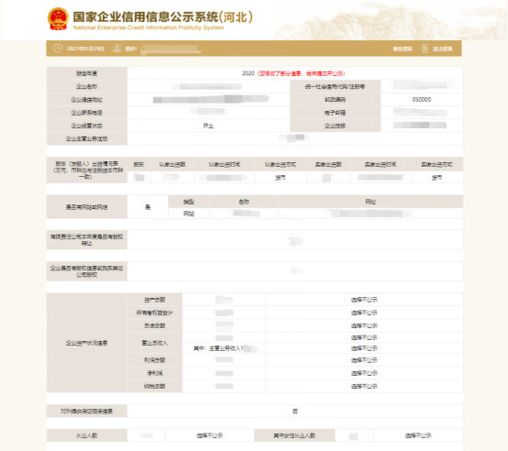Click the 认缴出资方式 column header
The image size is (508, 451).
(x=281, y=164)
